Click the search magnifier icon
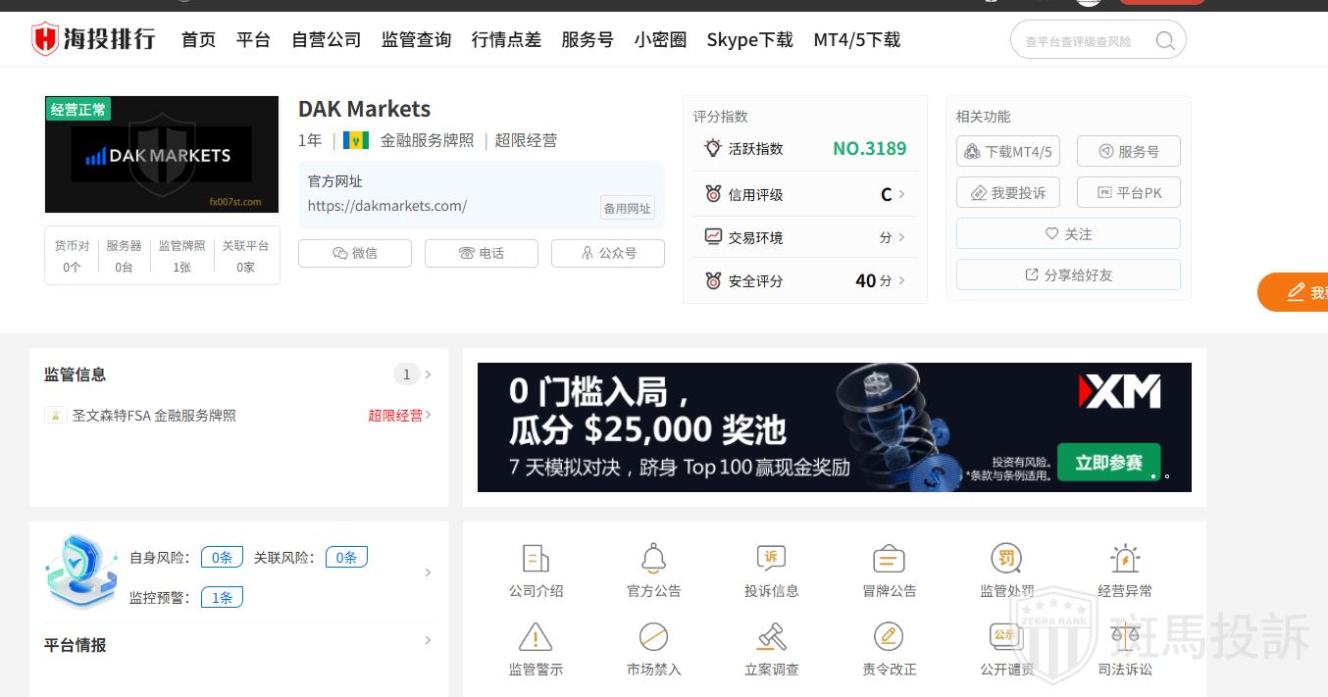 click(x=1165, y=40)
